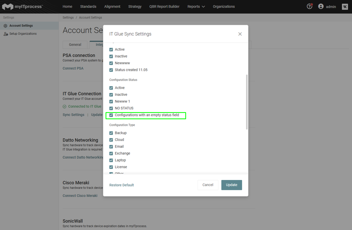Click the Connected to IT Glue text
Image resolution: width=352 pixels, height=230 pixels.
tap(85, 107)
